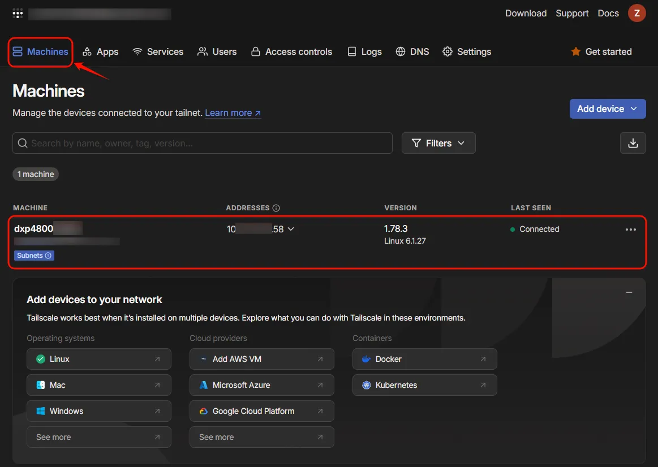Click the Z user avatar
This screenshot has width=658, height=467.
tap(637, 13)
